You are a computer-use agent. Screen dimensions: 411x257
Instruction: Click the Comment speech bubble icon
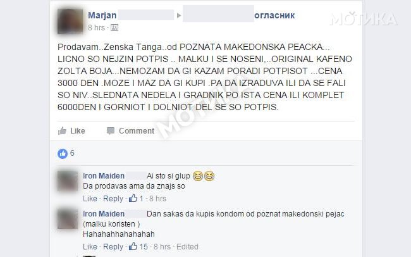coord(111,131)
